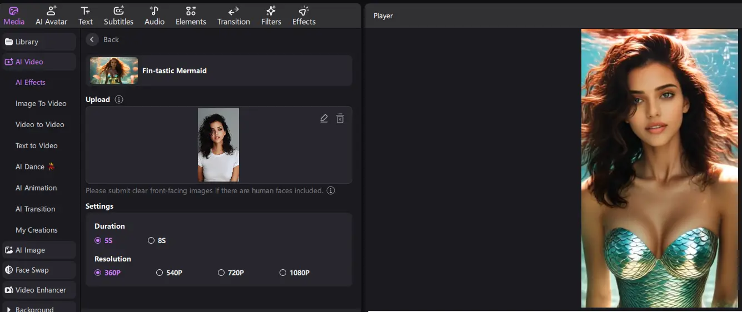Image resolution: width=742 pixels, height=312 pixels.
Task: Open the Audio panel
Action: click(155, 16)
